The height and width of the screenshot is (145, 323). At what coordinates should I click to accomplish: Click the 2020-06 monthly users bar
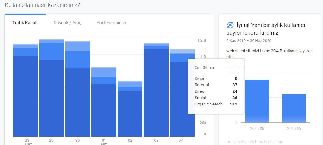click(257, 101)
